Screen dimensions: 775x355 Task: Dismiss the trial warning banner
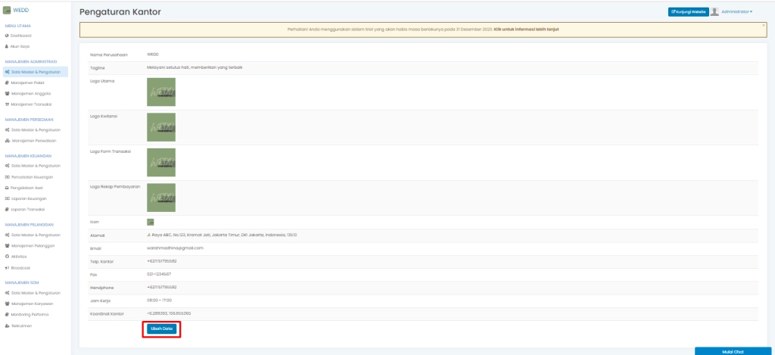coord(763,25)
